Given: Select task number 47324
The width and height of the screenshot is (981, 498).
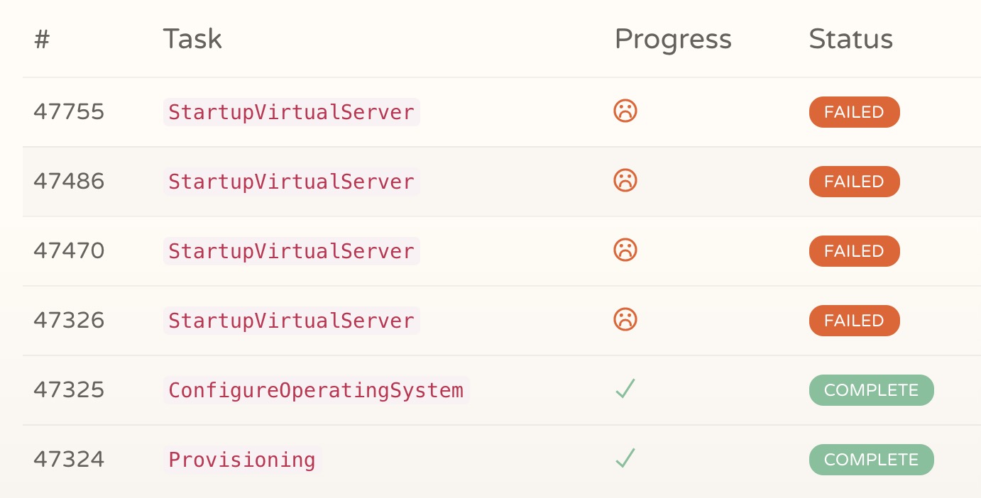Looking at the screenshot, I should coord(69,460).
